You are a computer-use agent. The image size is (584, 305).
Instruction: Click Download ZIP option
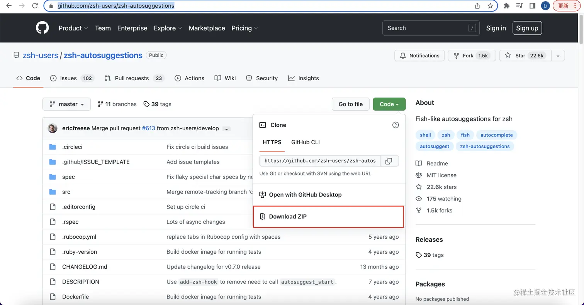point(328,217)
